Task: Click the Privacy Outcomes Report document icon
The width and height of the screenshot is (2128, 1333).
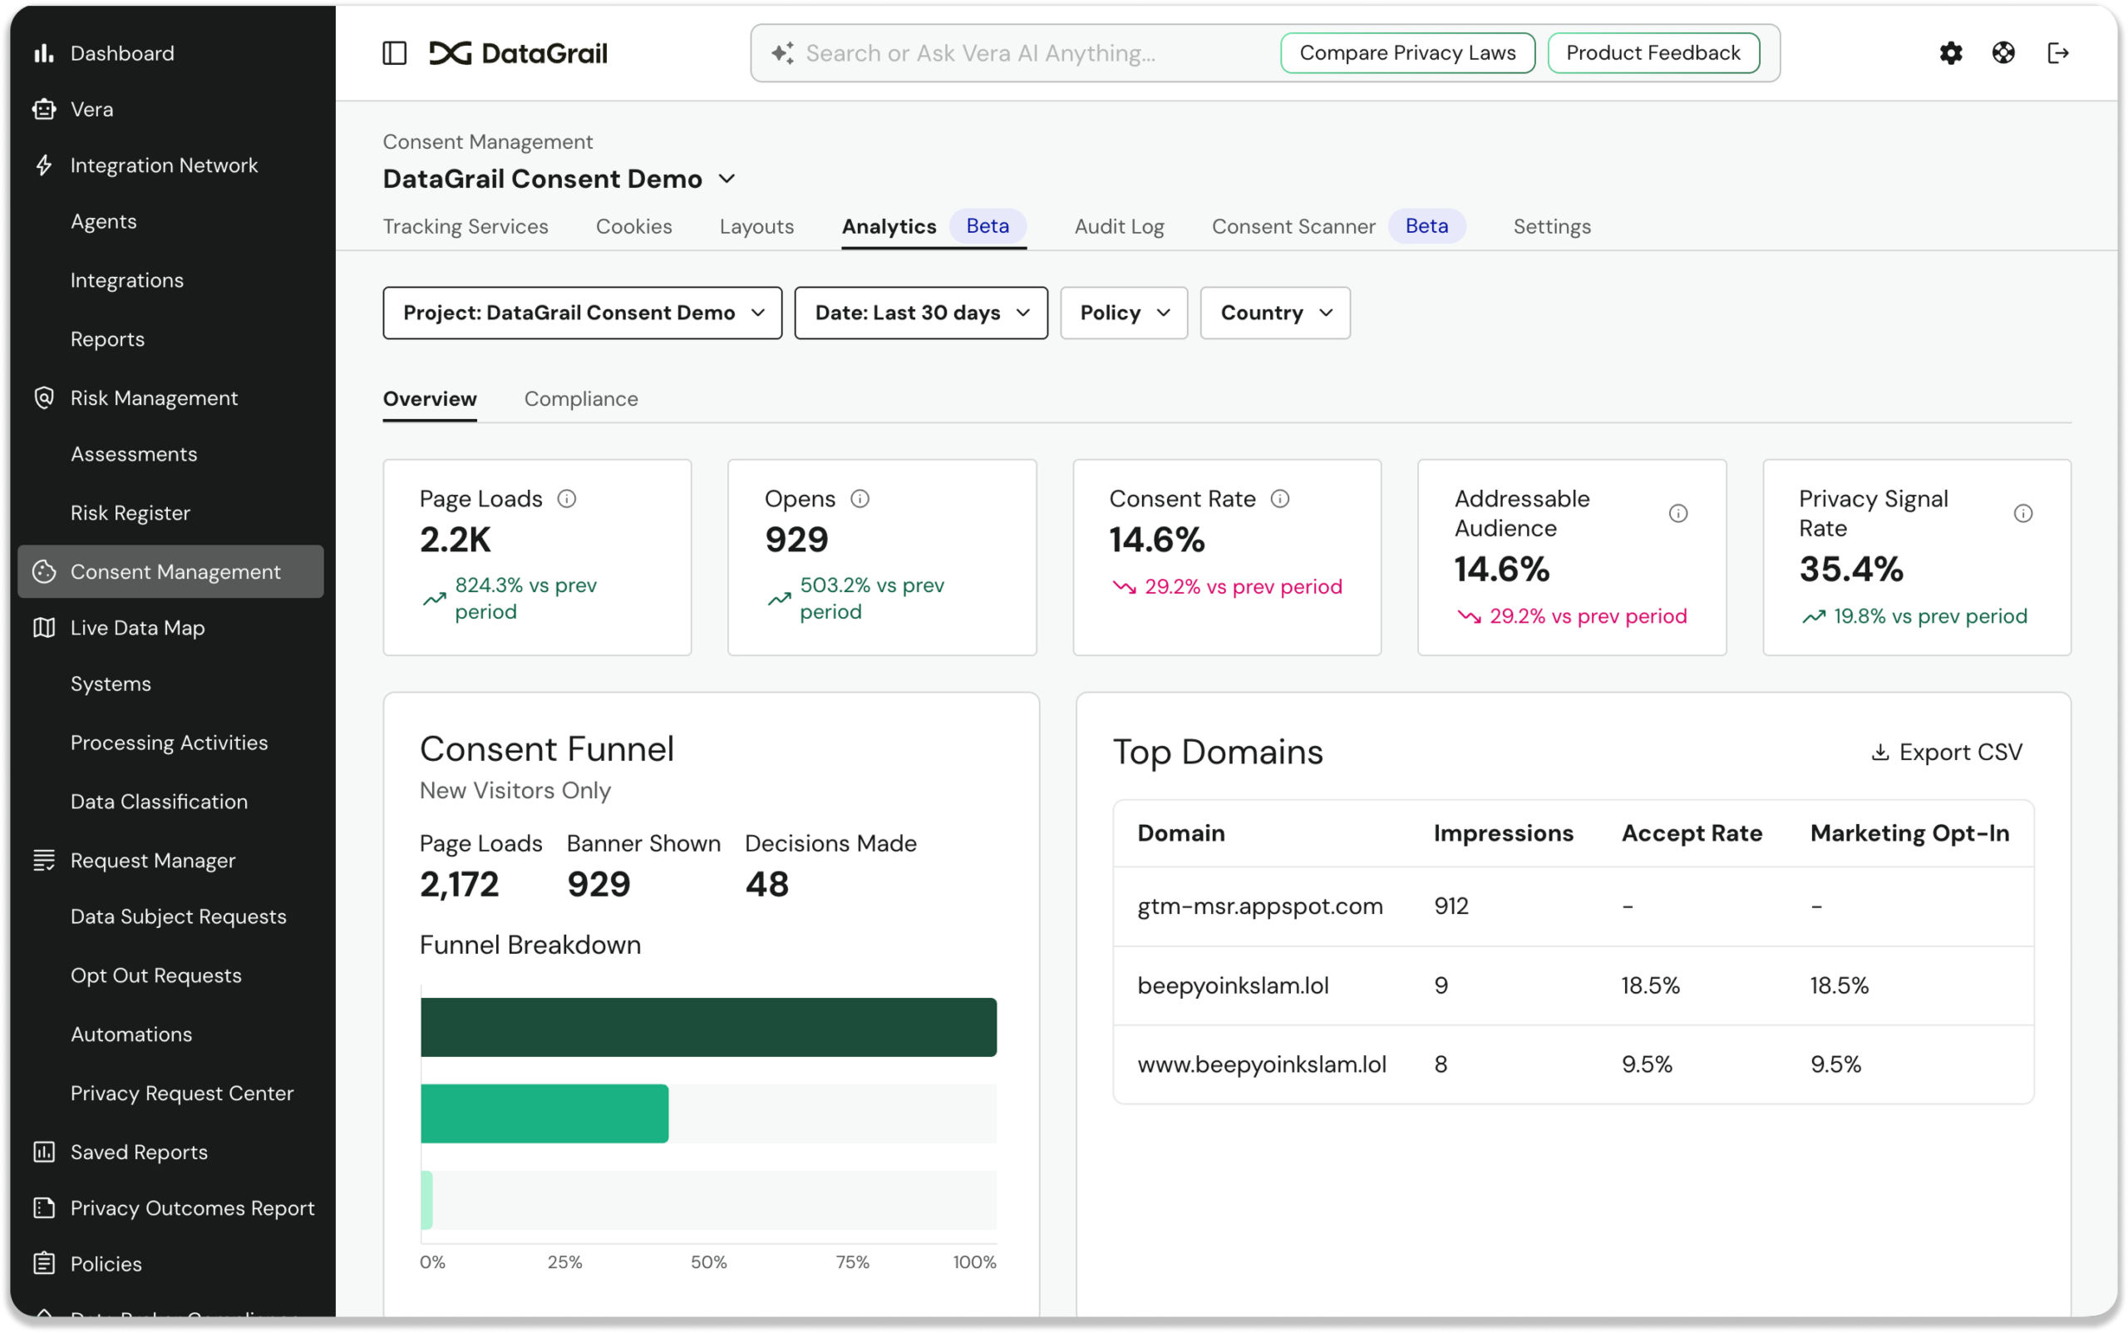Action: click(43, 1207)
